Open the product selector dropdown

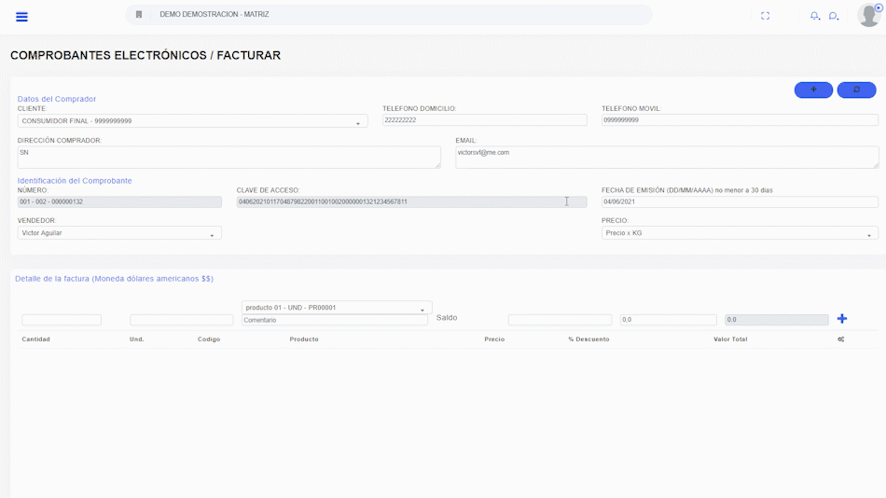pos(336,308)
